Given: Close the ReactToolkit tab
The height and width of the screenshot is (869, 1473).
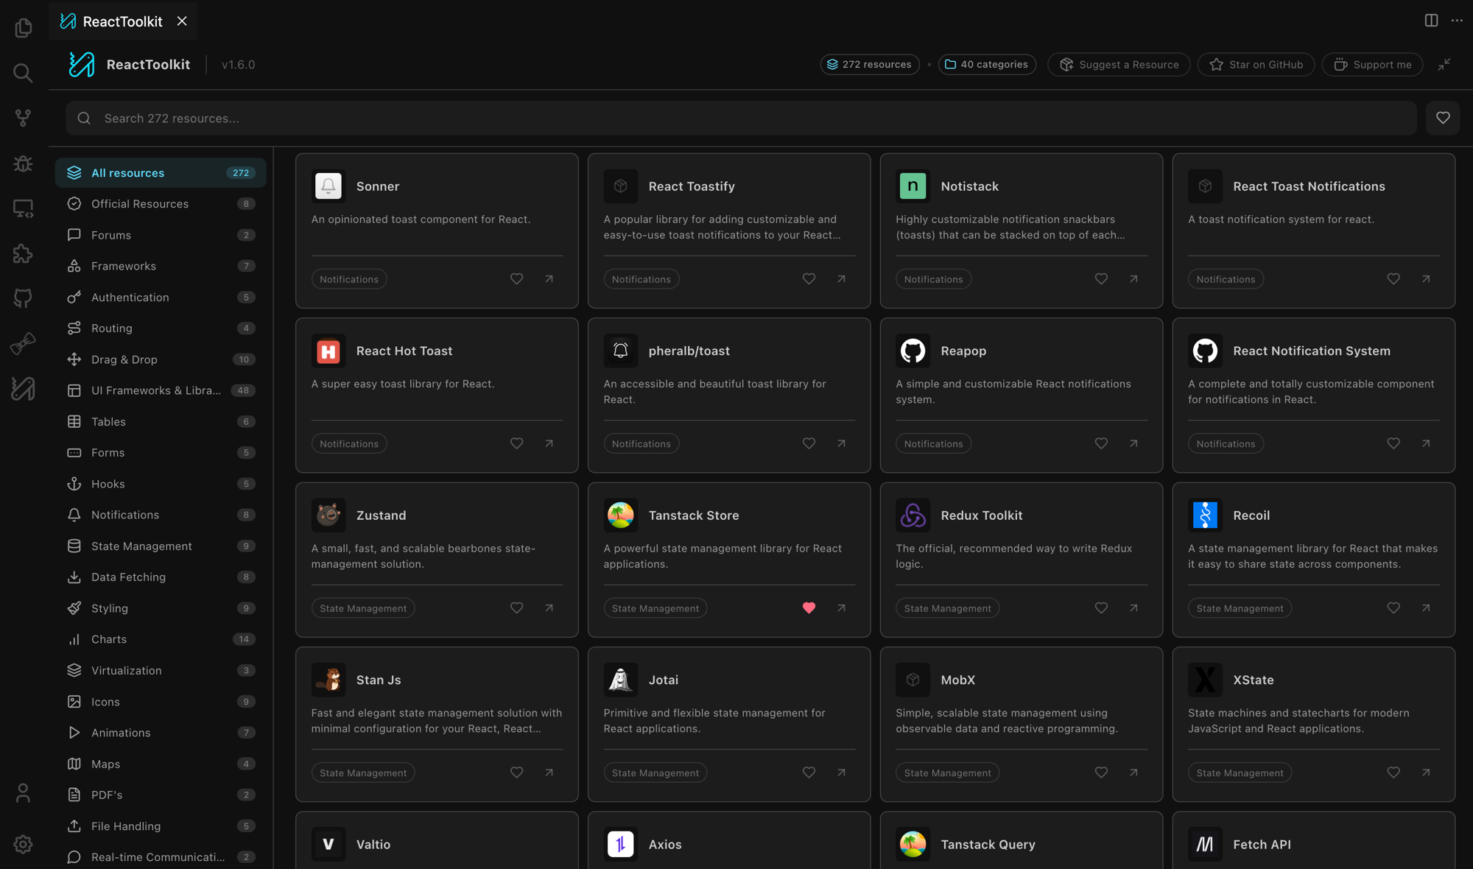Looking at the screenshot, I should 182,21.
